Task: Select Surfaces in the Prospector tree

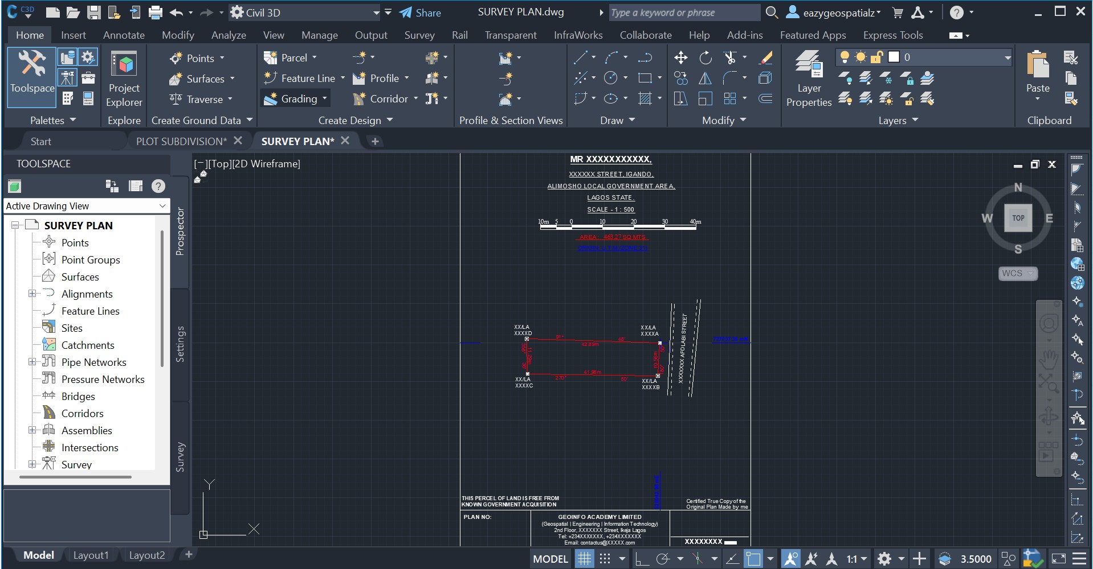Action: coord(80,277)
